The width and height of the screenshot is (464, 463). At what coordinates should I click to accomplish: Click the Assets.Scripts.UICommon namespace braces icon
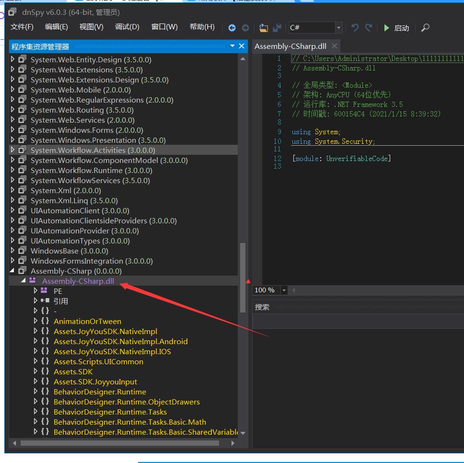click(x=45, y=361)
